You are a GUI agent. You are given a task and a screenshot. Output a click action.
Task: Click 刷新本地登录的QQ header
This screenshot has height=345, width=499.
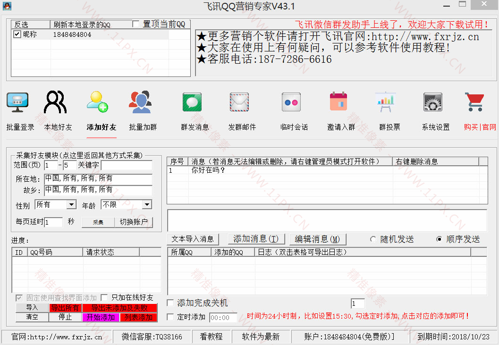point(91,25)
